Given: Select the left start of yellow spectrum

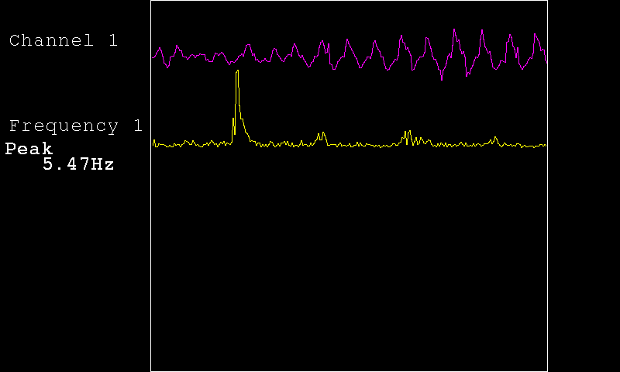Looking at the screenshot, I should point(153,143).
